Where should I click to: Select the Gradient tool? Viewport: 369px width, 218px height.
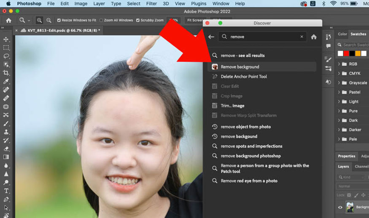tap(6, 157)
